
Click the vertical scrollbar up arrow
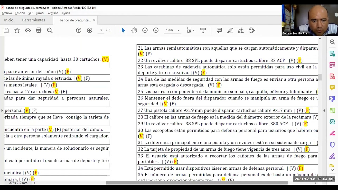coord(320,39)
